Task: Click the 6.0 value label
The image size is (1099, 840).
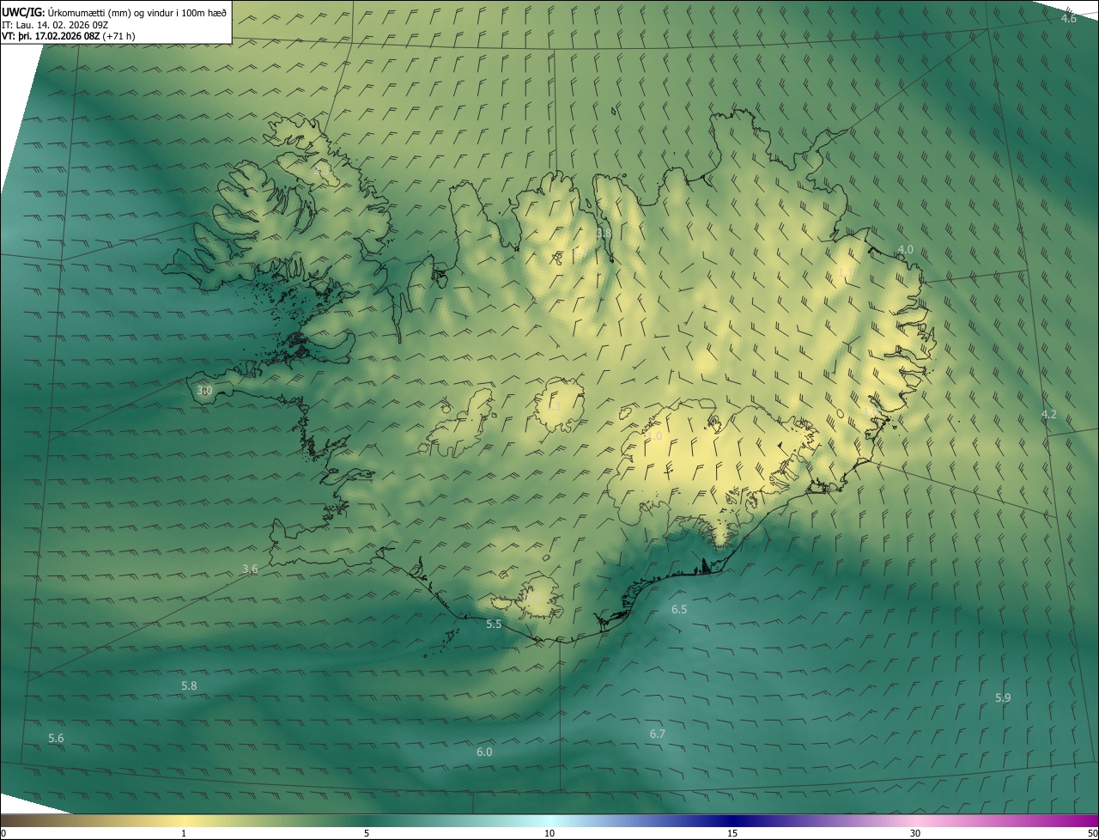Action: point(484,752)
